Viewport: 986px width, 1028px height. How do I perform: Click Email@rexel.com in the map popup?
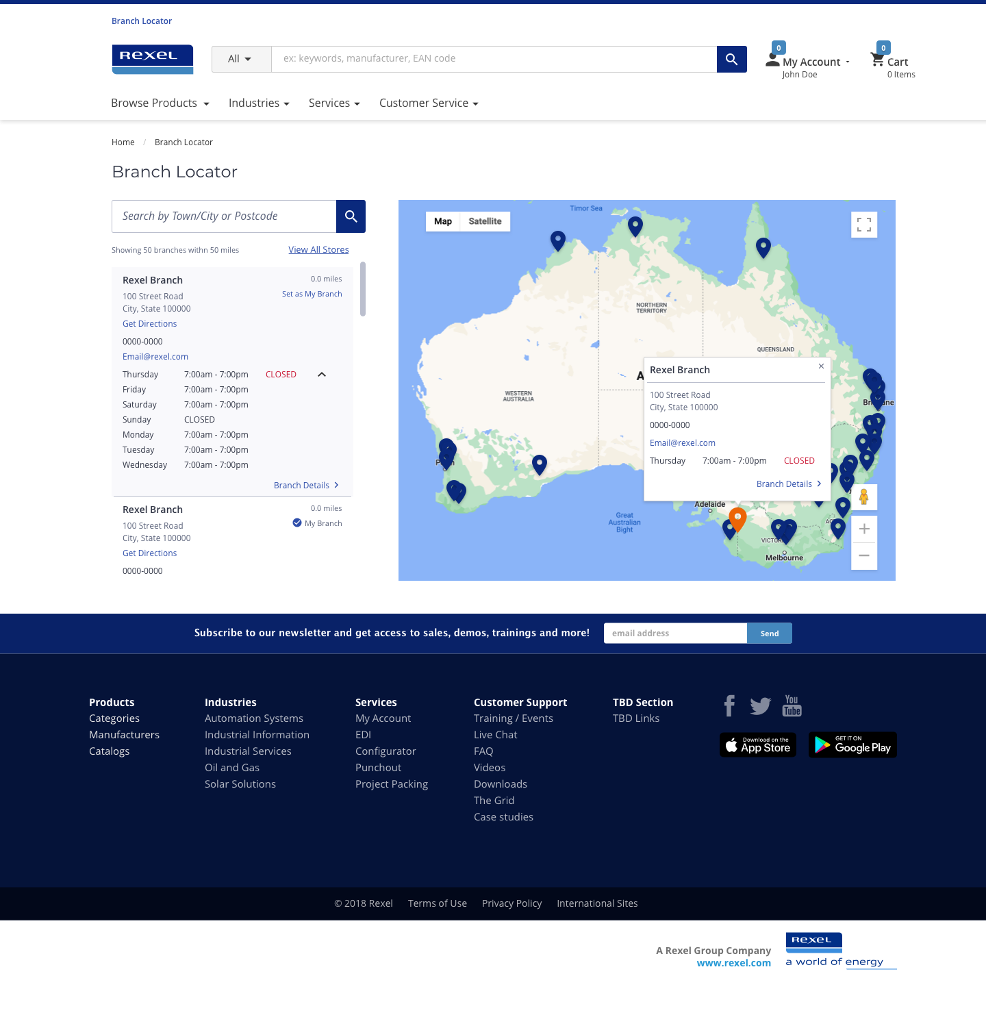pos(683,443)
